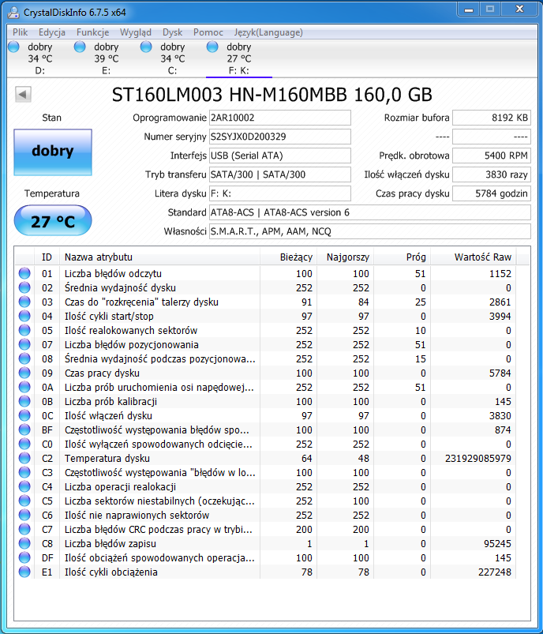
Task: Click status icon of attribute 0A row
Action: point(24,387)
